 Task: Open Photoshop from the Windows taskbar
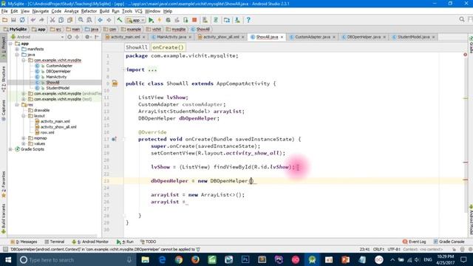[x=245, y=259]
